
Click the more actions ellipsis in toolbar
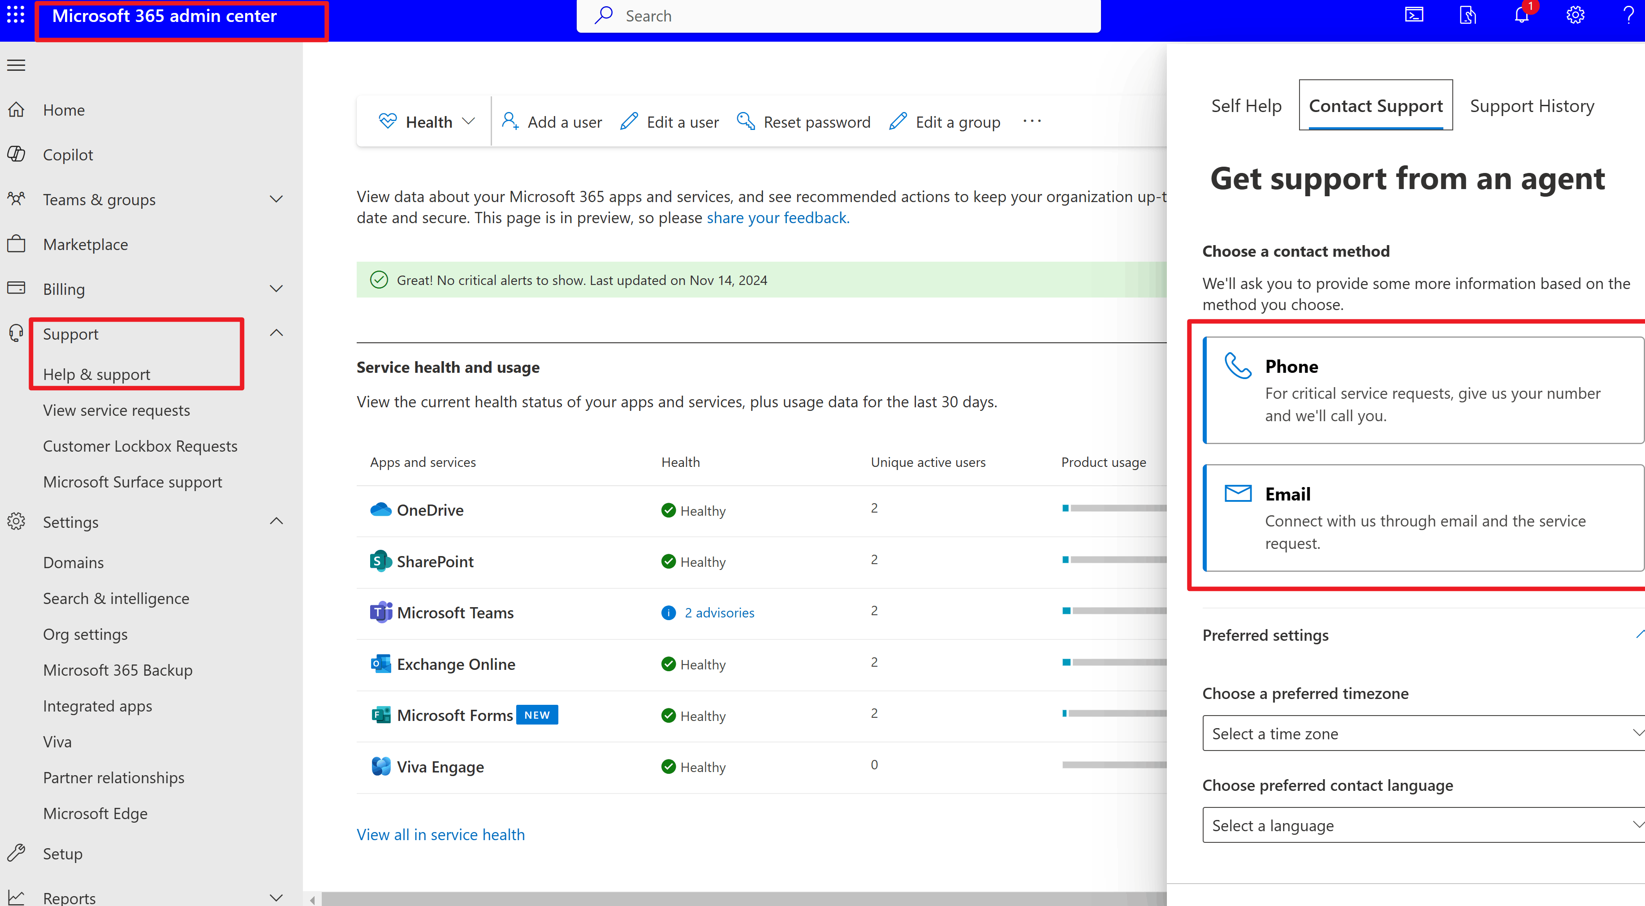point(1032,121)
